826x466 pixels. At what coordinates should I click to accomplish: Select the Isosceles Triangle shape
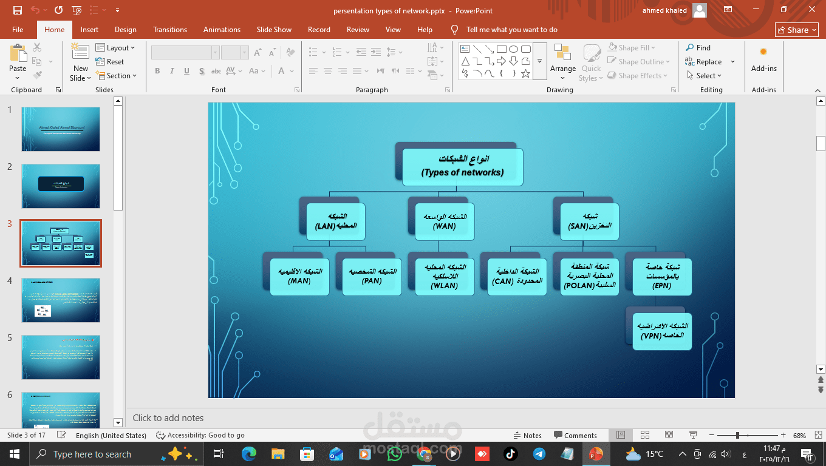[465, 61]
